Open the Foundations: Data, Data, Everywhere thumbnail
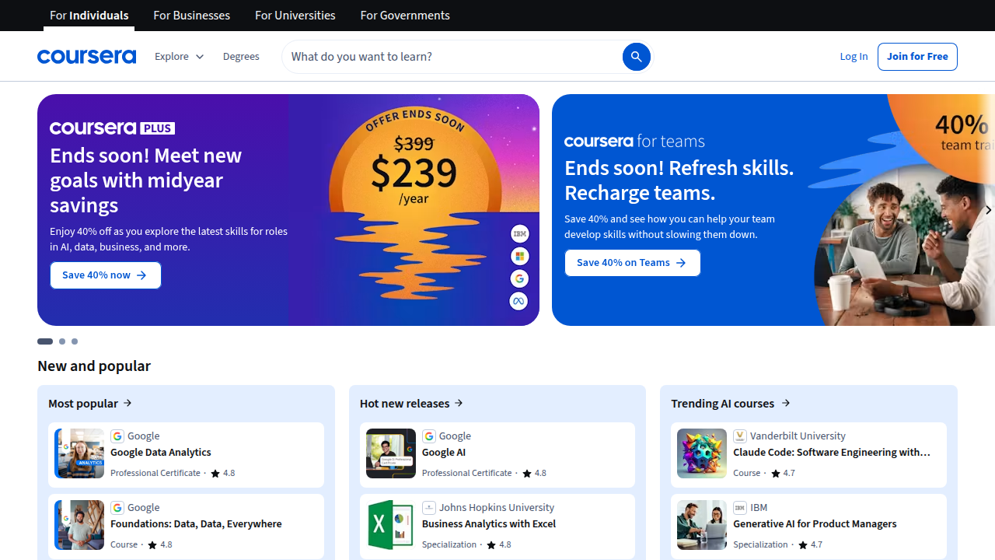 coord(79,525)
